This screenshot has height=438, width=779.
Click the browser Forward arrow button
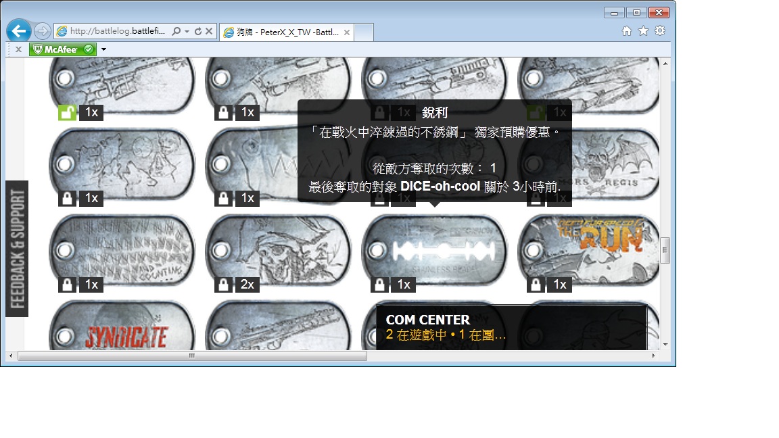[41, 31]
